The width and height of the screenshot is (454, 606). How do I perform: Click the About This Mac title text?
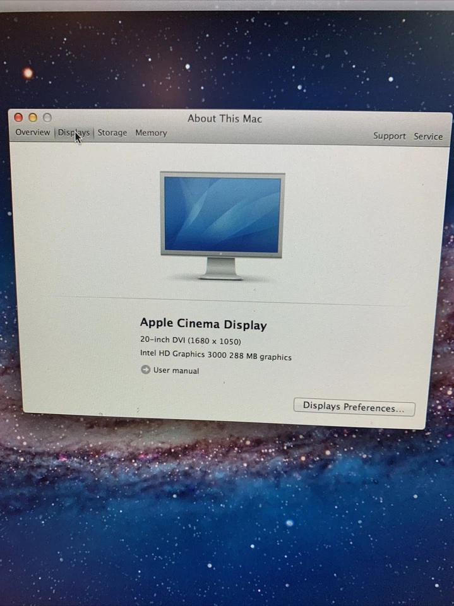click(x=225, y=119)
